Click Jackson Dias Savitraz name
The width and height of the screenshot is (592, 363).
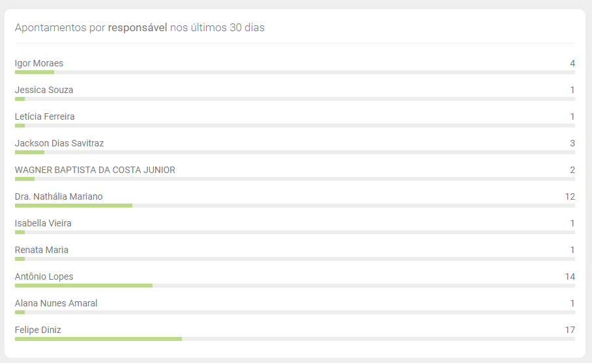[x=59, y=143]
